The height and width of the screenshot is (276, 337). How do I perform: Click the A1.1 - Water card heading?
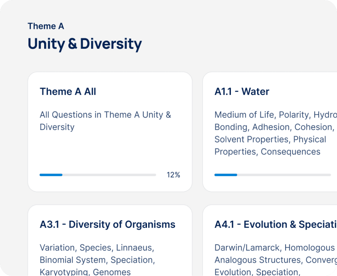pyautogui.click(x=242, y=92)
